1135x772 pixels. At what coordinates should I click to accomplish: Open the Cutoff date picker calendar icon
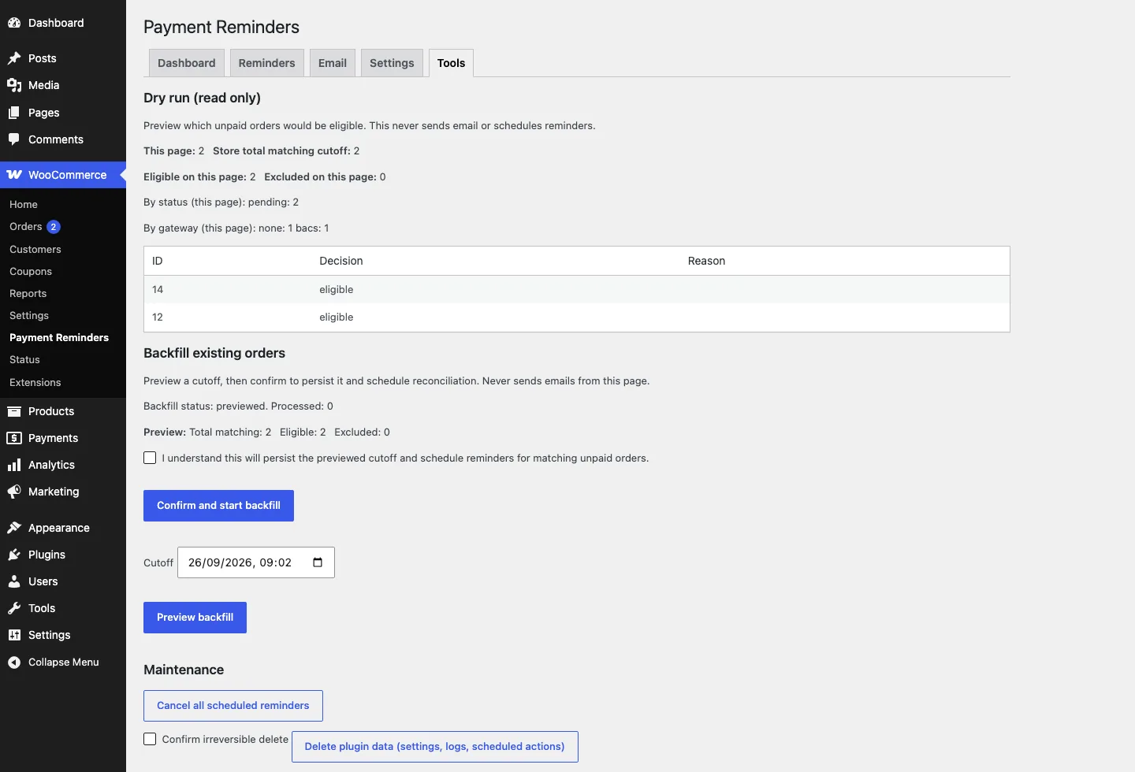point(318,562)
